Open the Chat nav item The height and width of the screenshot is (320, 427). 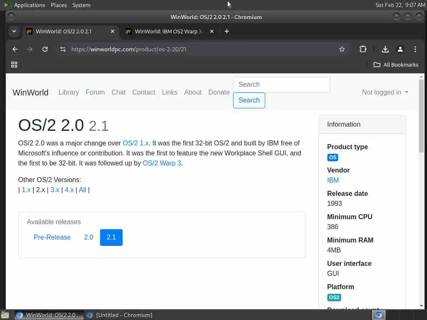118,92
